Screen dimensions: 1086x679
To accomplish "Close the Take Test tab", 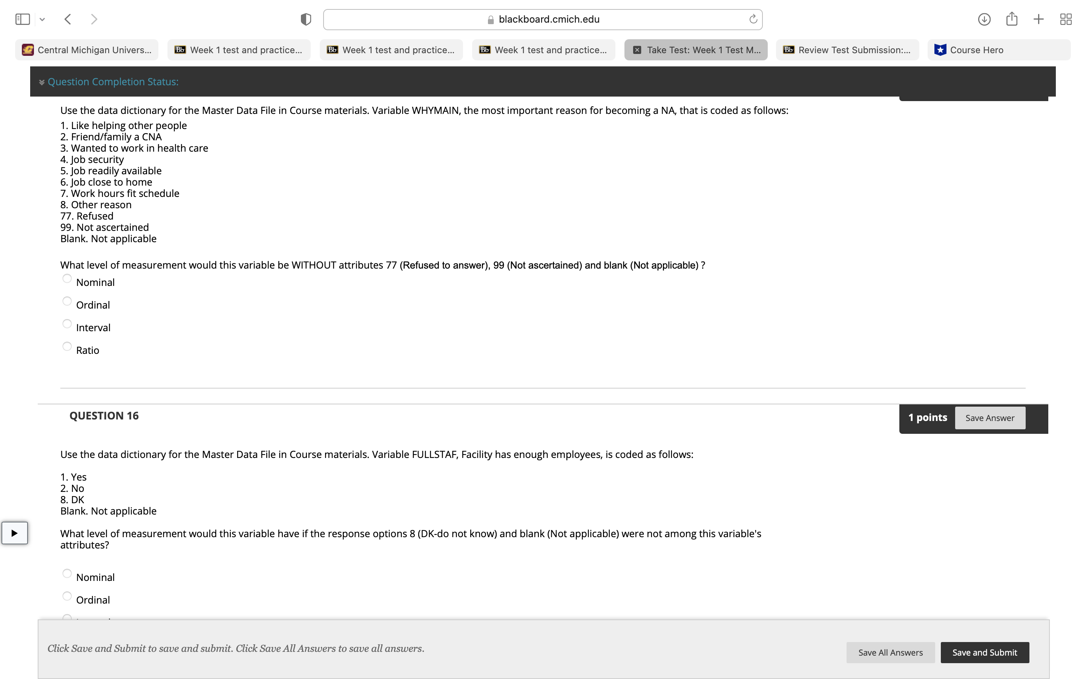I will 637,50.
